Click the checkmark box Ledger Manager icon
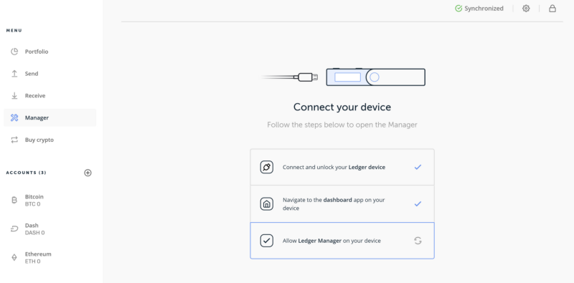 tap(266, 241)
